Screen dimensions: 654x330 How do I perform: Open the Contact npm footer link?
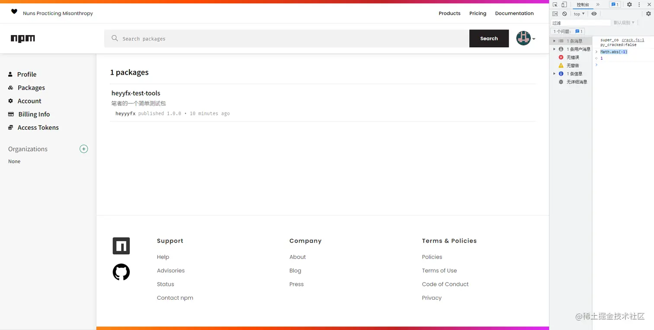point(175,298)
